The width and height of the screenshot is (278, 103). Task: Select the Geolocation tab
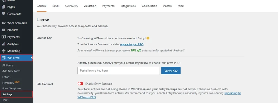pyautogui.click(x=149, y=6)
